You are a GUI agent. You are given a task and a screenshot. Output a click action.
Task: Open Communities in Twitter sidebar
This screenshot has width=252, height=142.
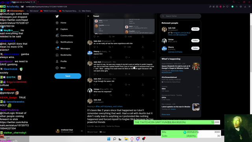point(65,35)
